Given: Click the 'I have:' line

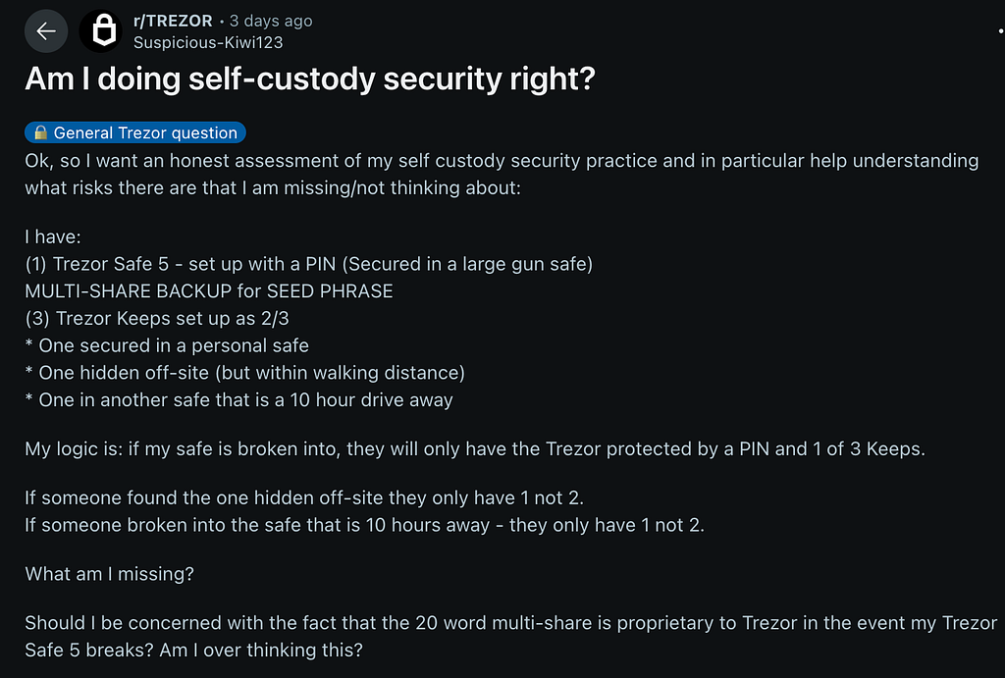Looking at the screenshot, I should click(x=53, y=236).
